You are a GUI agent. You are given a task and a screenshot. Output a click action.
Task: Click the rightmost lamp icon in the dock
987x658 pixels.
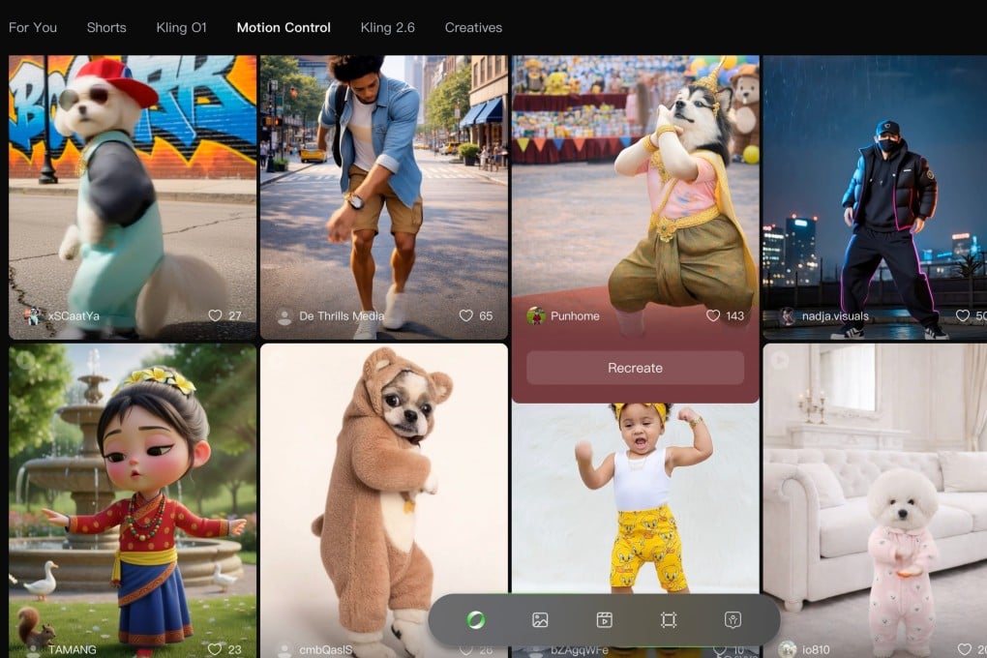click(732, 620)
